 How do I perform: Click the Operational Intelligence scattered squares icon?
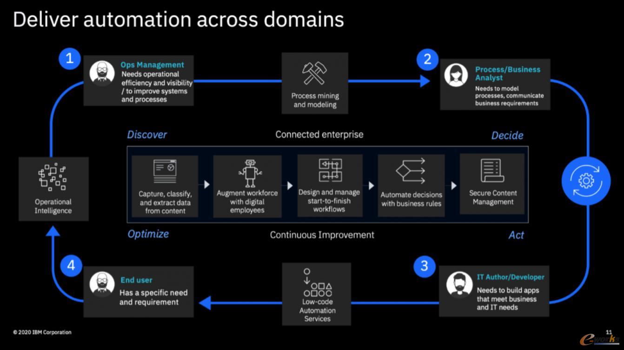[52, 176]
